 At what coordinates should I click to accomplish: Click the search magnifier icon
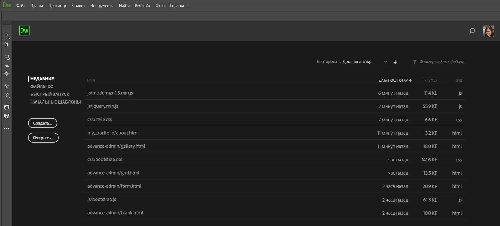pos(472,31)
